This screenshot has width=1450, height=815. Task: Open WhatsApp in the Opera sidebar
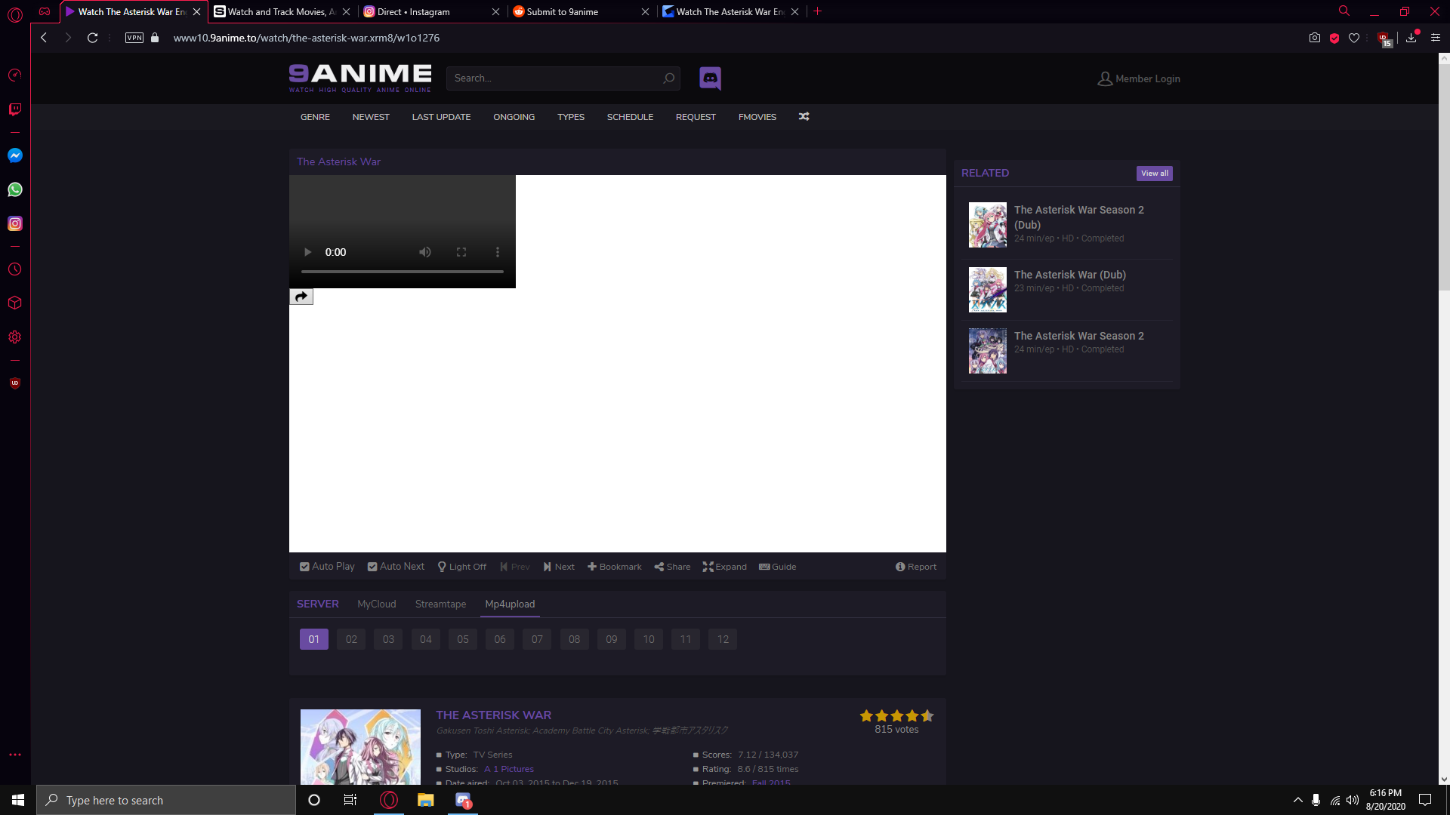coord(15,189)
